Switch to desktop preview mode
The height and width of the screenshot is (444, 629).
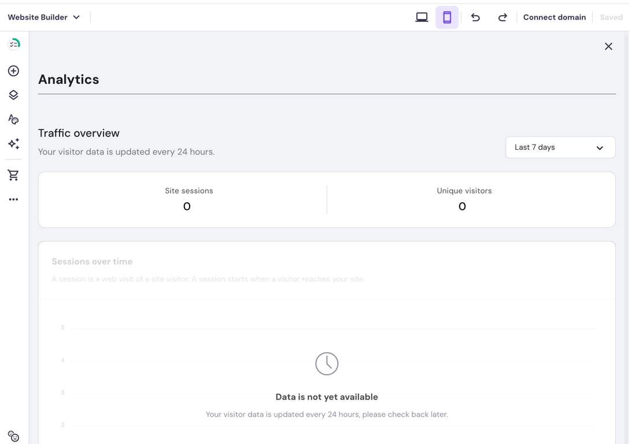coord(421,17)
